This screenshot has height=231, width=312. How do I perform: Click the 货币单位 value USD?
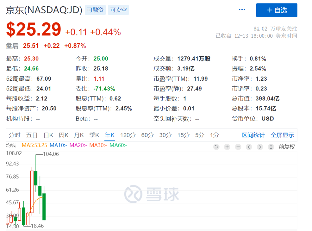pos(268,119)
